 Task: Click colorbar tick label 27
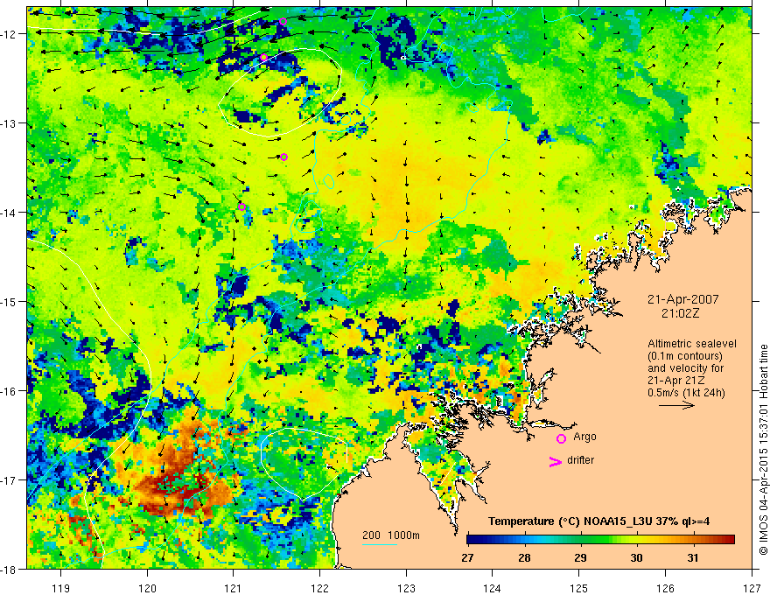[x=467, y=558]
